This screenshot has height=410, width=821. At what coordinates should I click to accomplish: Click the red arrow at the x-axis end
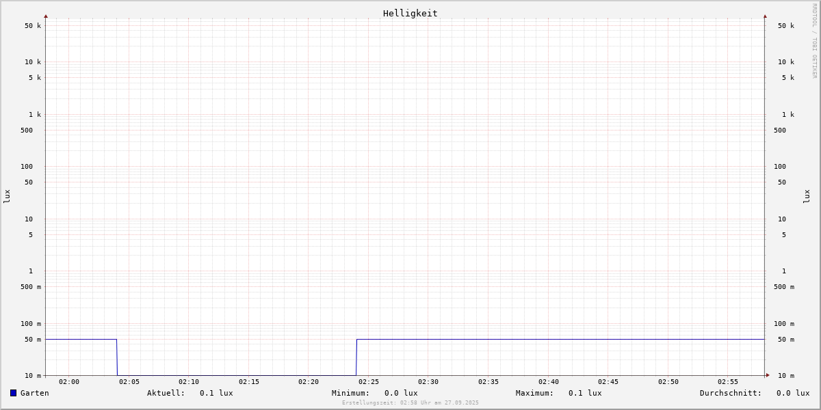click(768, 375)
